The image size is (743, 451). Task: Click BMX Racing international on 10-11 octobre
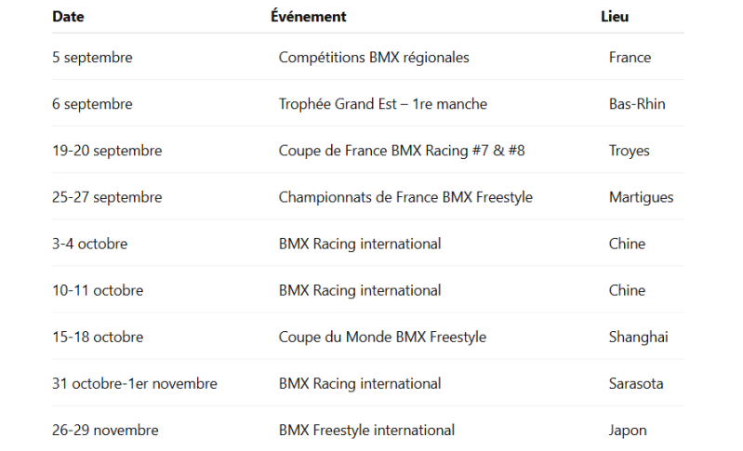(360, 290)
